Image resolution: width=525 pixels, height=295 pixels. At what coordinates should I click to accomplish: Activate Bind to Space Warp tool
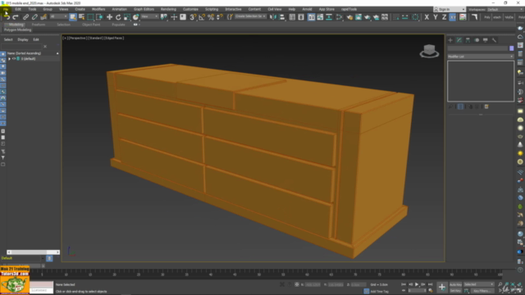[x=43, y=17]
